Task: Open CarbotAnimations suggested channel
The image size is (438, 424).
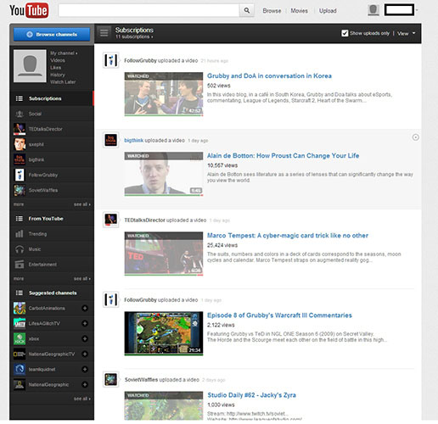Action: pos(47,308)
